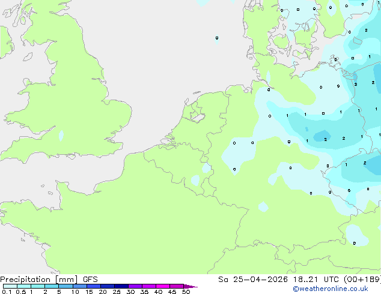This screenshot has height=294, width=381.
Task: Click the '10' legend scale label
Action: pos(75,292)
